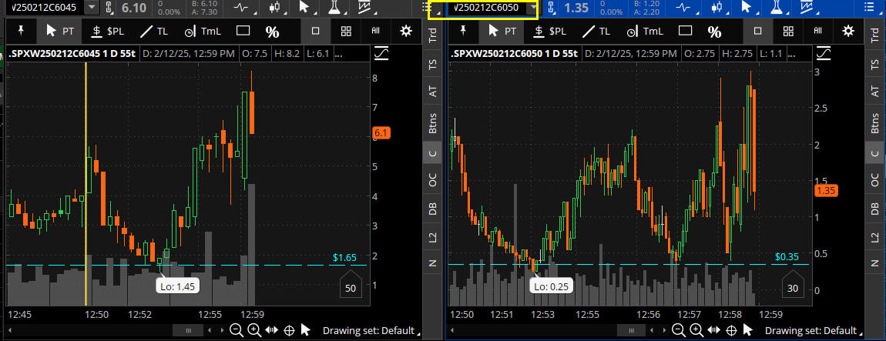The image size is (886, 341).
Task: Open DB tab in far-right sidebar
Action: (874, 209)
